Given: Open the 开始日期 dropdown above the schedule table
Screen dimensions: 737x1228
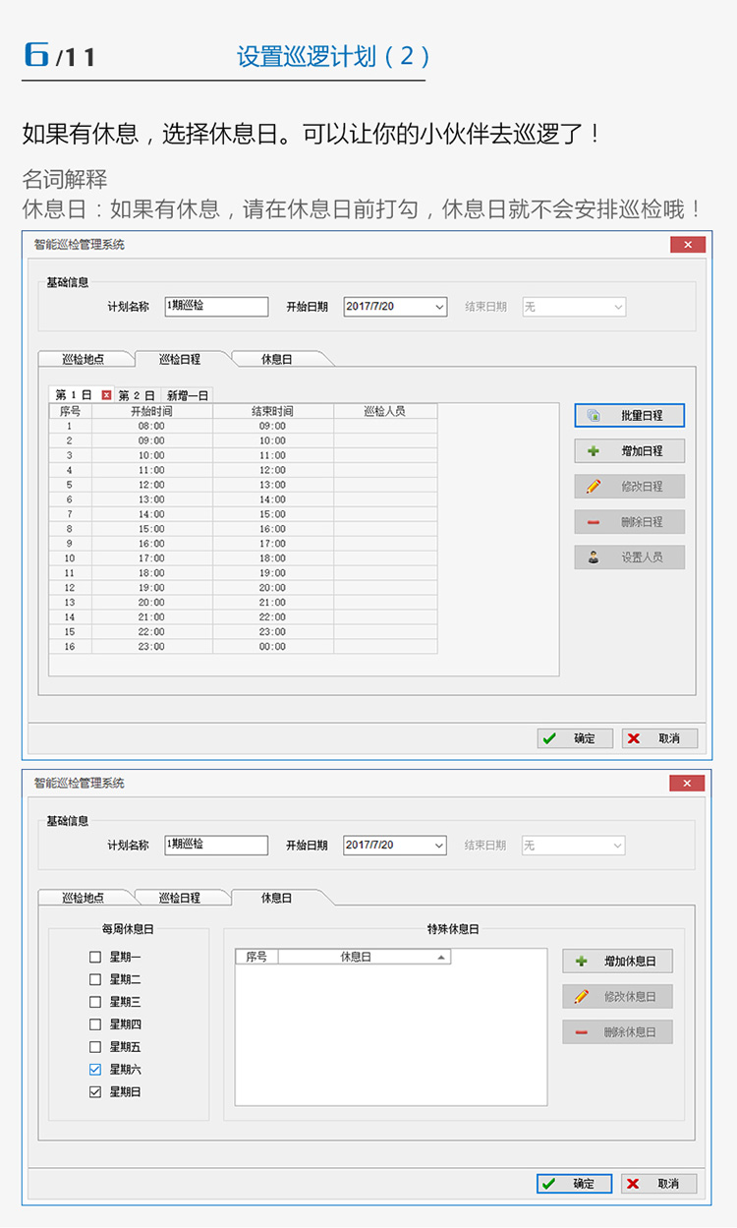Looking at the screenshot, I should (x=438, y=308).
